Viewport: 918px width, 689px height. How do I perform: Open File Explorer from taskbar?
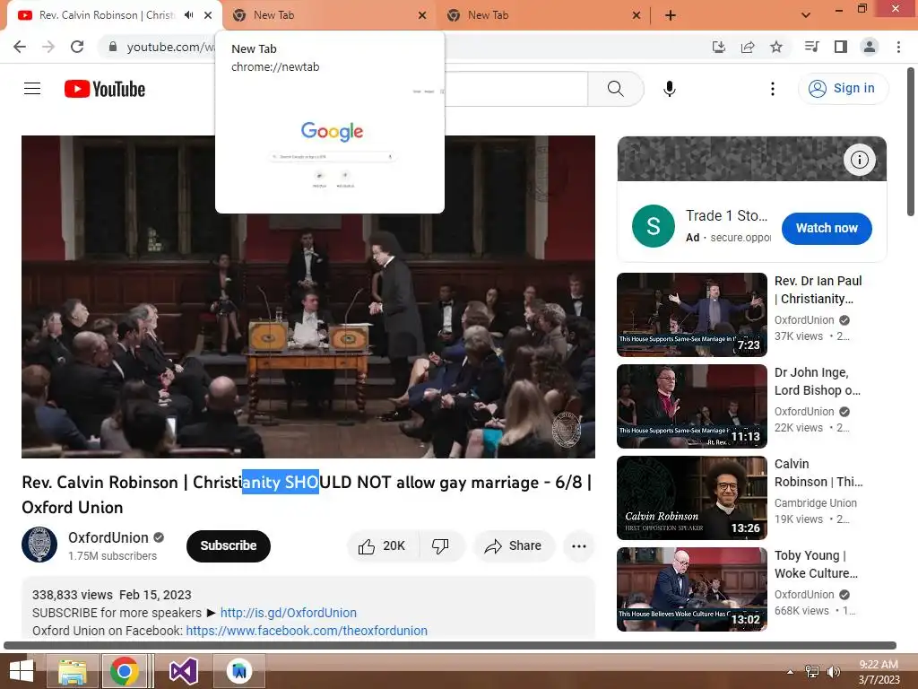point(72,671)
